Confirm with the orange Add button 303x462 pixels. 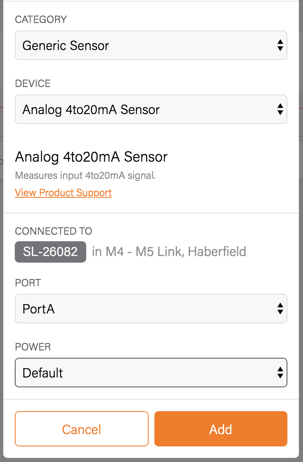point(221,429)
